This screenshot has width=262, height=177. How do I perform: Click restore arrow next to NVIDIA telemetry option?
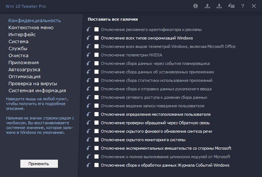pyautogui.click(x=89, y=55)
